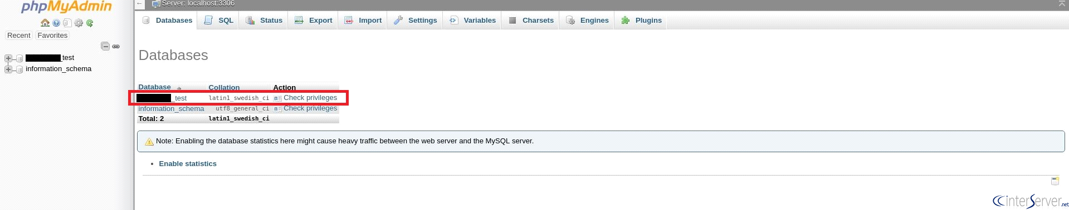Open phpMyAdmin documentation help icon
Image resolution: width=1069 pixels, height=210 pixels.
[x=56, y=23]
